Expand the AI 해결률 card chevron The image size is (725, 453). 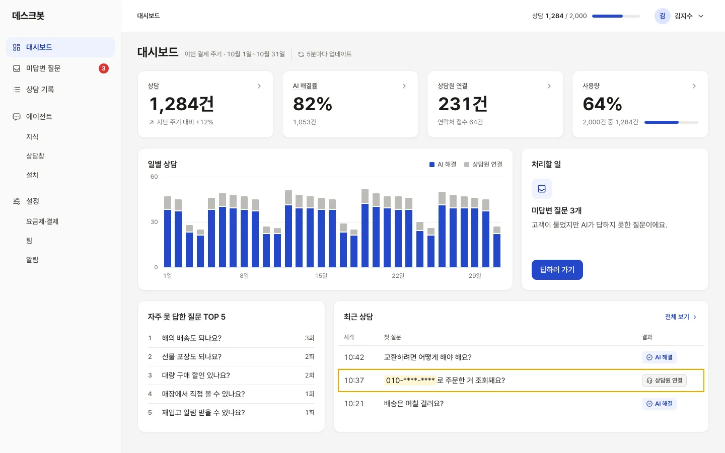[x=404, y=86]
